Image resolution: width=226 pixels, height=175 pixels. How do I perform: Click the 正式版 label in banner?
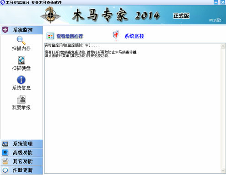pyautogui.click(x=181, y=16)
